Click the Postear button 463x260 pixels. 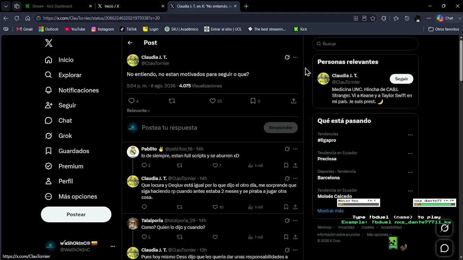pos(76,214)
